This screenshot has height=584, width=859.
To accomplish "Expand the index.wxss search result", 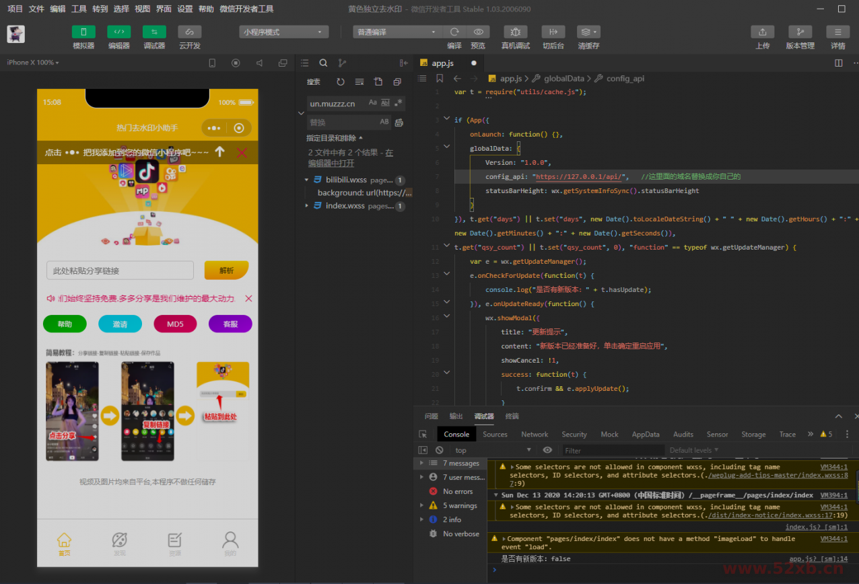I will coord(308,206).
